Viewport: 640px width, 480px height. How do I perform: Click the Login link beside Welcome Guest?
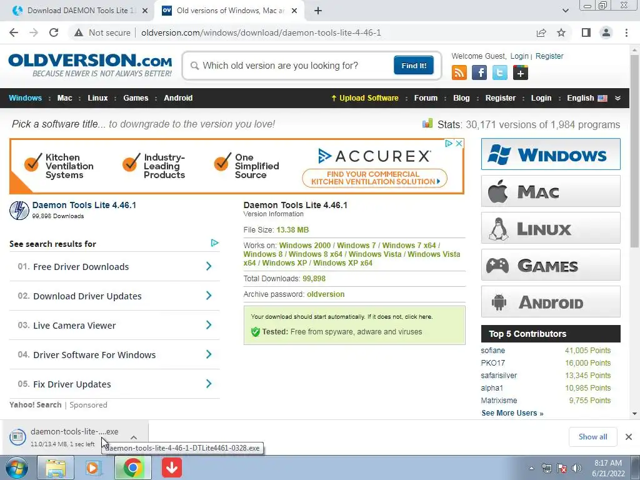(x=519, y=56)
